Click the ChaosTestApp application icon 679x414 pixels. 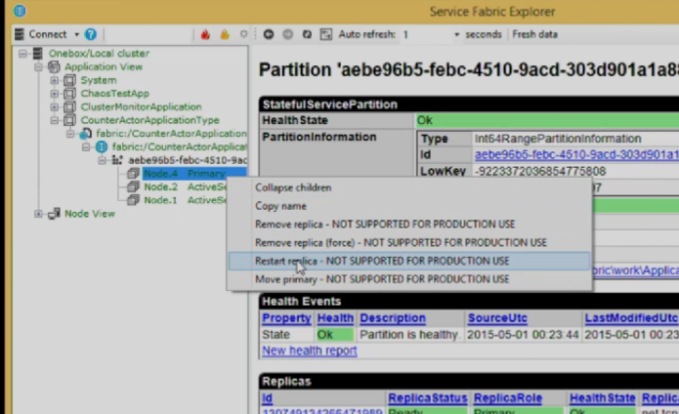point(69,94)
